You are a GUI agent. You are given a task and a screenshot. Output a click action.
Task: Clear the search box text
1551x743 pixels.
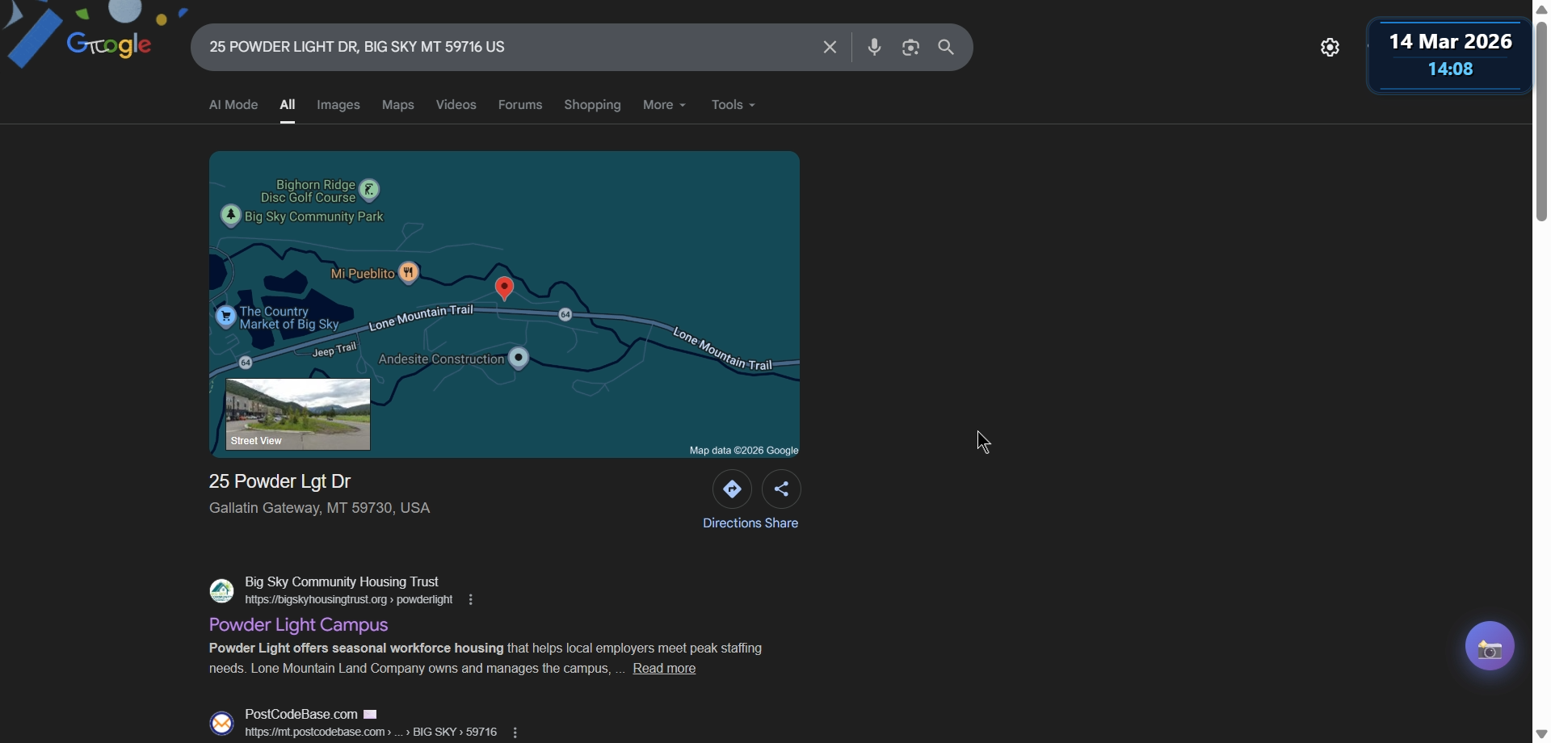point(830,48)
